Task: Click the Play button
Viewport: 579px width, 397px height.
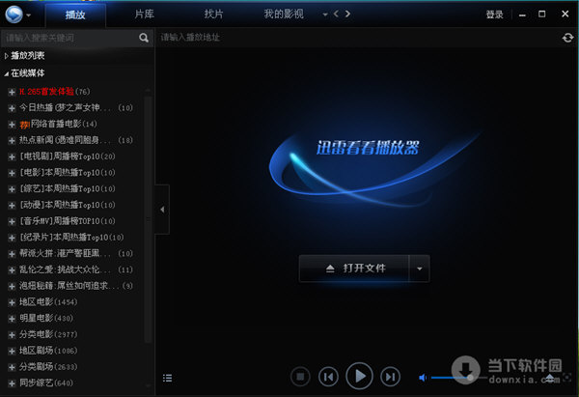Action: pyautogui.click(x=359, y=376)
